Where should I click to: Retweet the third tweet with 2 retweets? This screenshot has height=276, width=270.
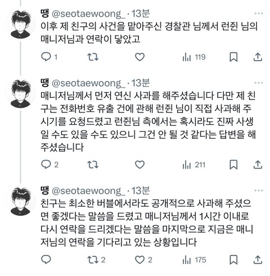point(96,260)
